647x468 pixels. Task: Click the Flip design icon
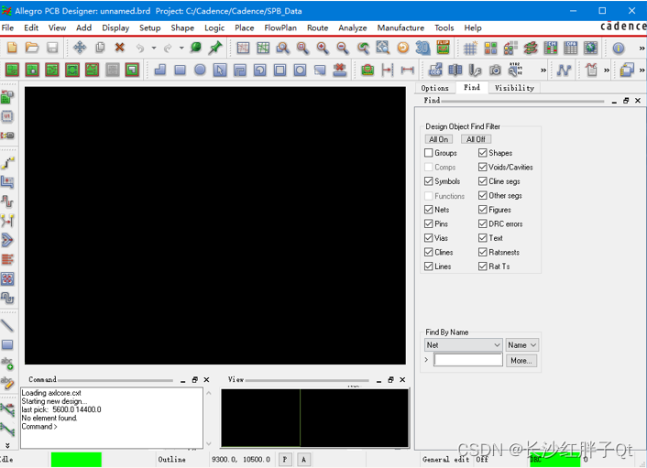443,48
